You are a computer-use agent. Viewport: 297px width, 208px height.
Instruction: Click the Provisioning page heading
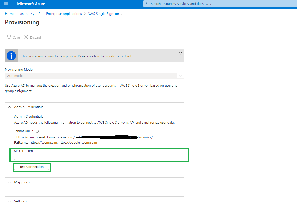[x=22, y=22]
